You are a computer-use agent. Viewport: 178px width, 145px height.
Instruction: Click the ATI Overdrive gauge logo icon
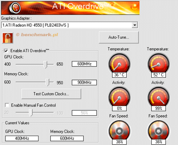pyautogui.click(x=15, y=8)
